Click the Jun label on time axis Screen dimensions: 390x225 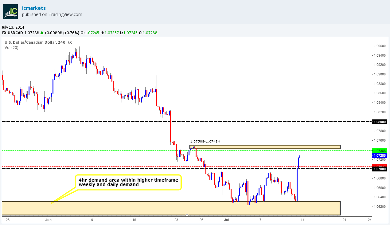(x=49, y=220)
